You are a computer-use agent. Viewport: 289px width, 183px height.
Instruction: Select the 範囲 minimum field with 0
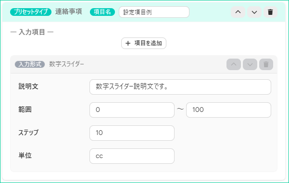pos(132,110)
